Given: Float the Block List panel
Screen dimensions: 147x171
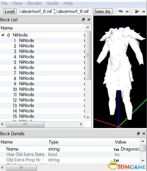Looking at the screenshot, I should coord(83,20).
